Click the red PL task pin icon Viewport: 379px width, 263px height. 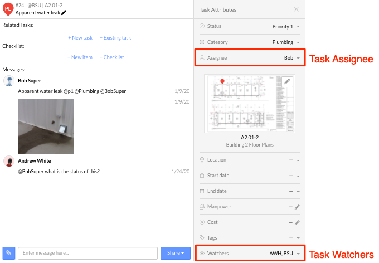pyautogui.click(x=8, y=9)
